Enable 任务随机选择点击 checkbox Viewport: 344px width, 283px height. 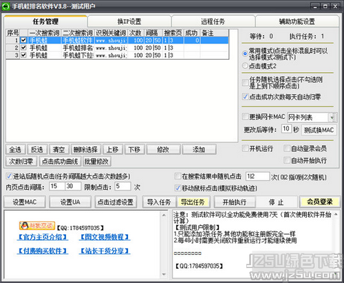(246, 82)
